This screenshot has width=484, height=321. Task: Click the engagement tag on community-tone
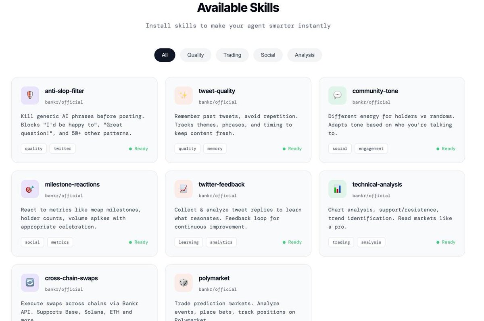[371, 148]
